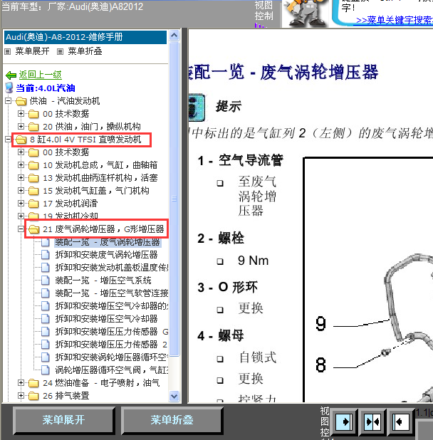The image size is (433, 440).
Task: Select the 8 缸4.0l 4V TFSI 直喷发动机 folder
Action: click(x=85, y=140)
